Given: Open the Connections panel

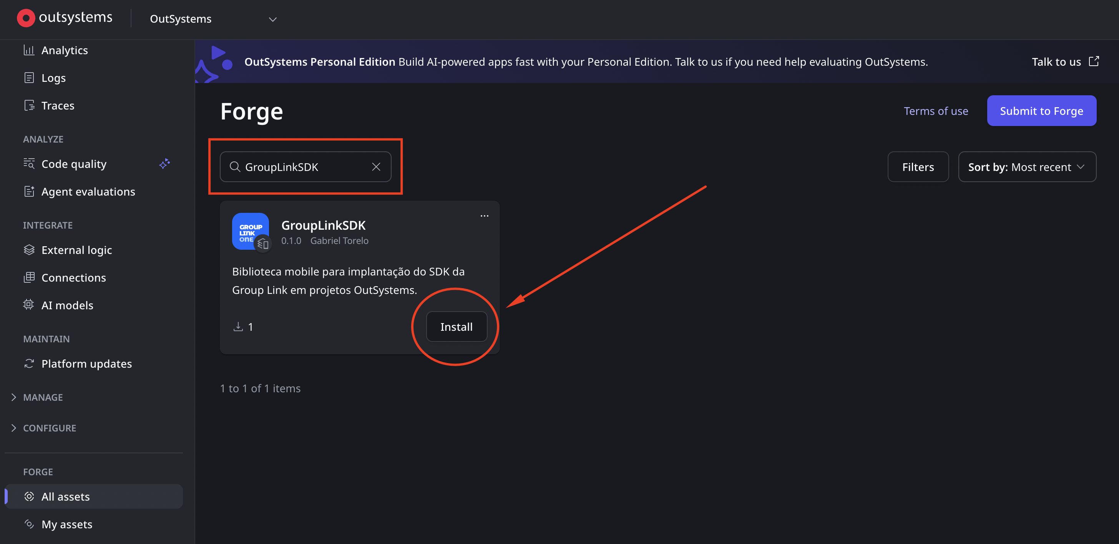Looking at the screenshot, I should 73,277.
